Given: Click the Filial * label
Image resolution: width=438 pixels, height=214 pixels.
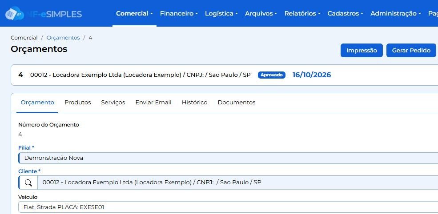Looking at the screenshot, I should click(x=26, y=148).
